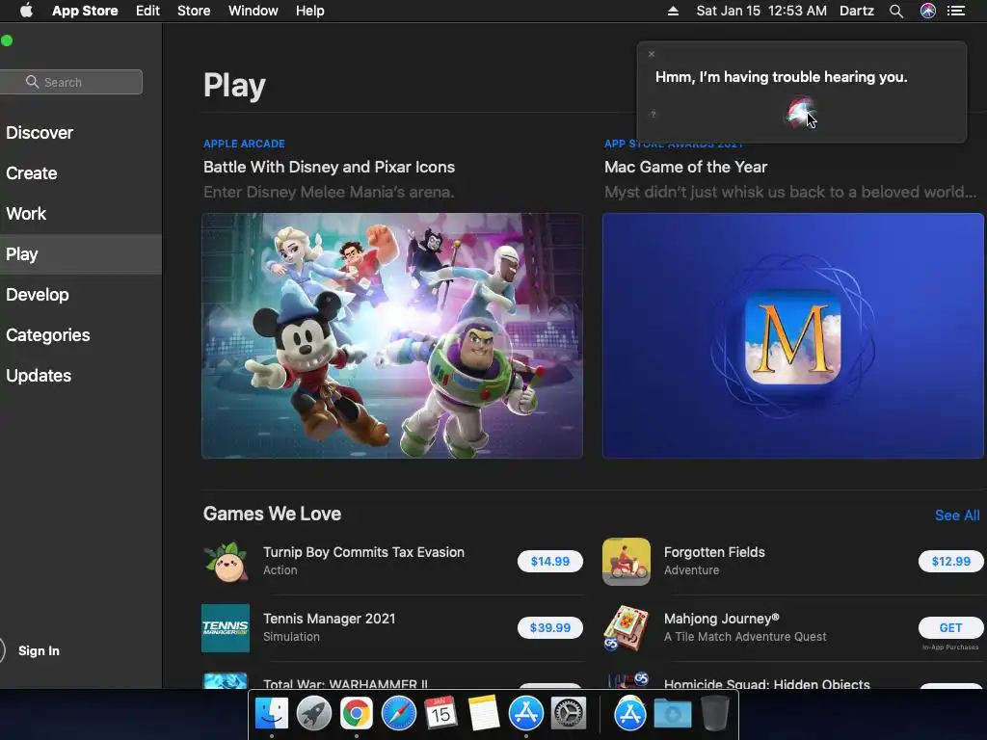Buy Tennis Manager 2021 for $39.99

click(550, 628)
